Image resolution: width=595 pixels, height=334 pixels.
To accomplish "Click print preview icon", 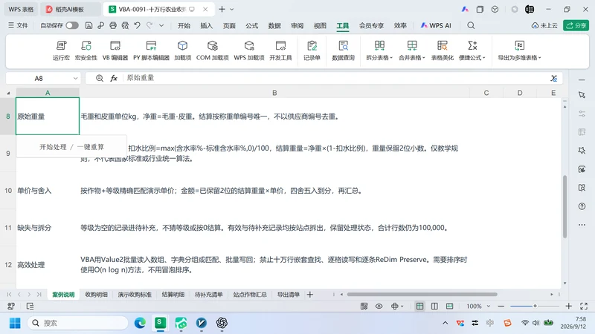I will (x=125, y=25).
